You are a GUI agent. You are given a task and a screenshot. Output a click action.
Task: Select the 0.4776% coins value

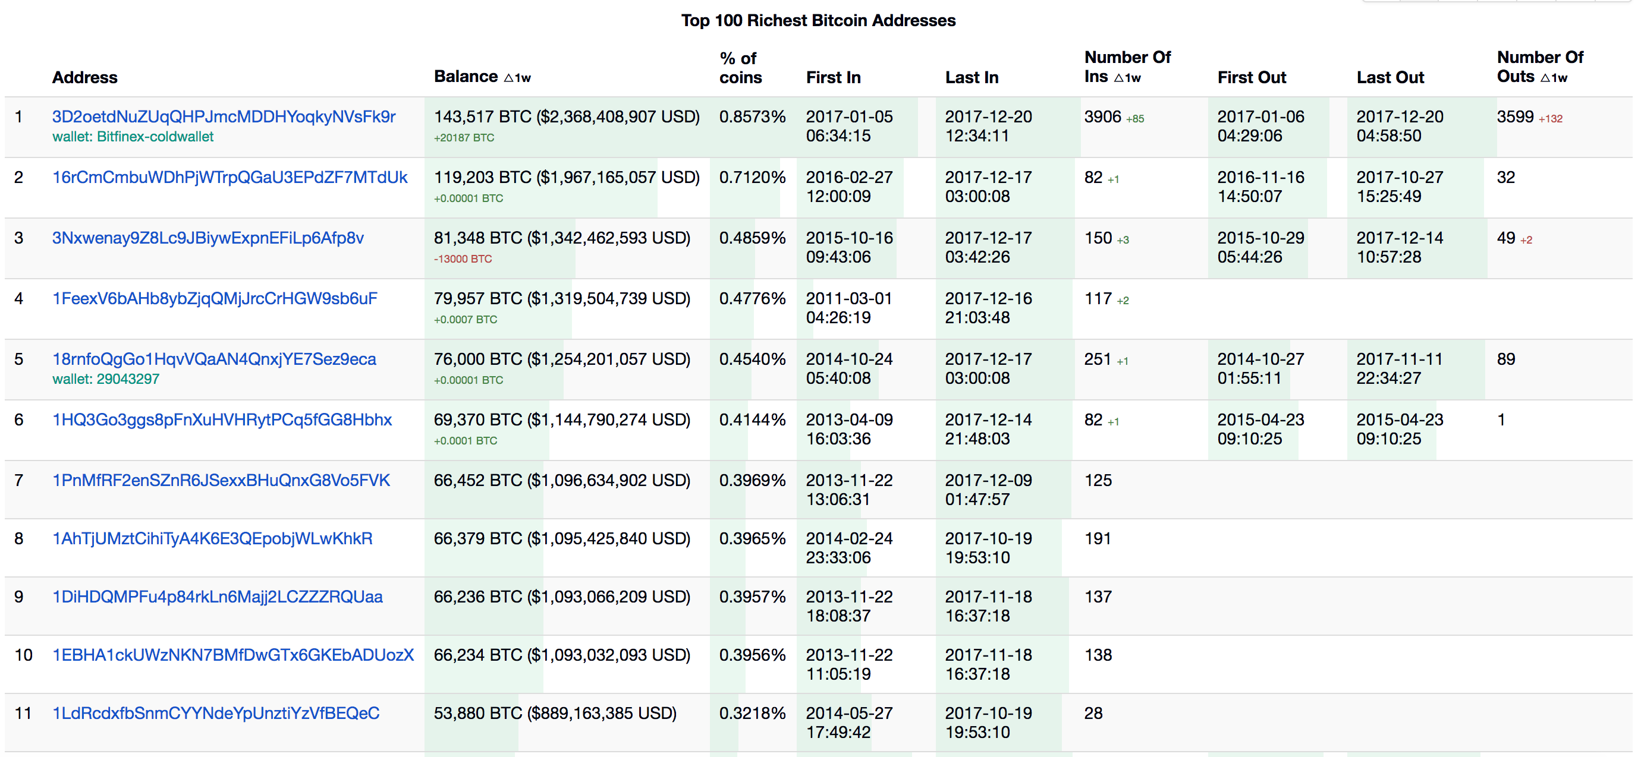coord(752,298)
